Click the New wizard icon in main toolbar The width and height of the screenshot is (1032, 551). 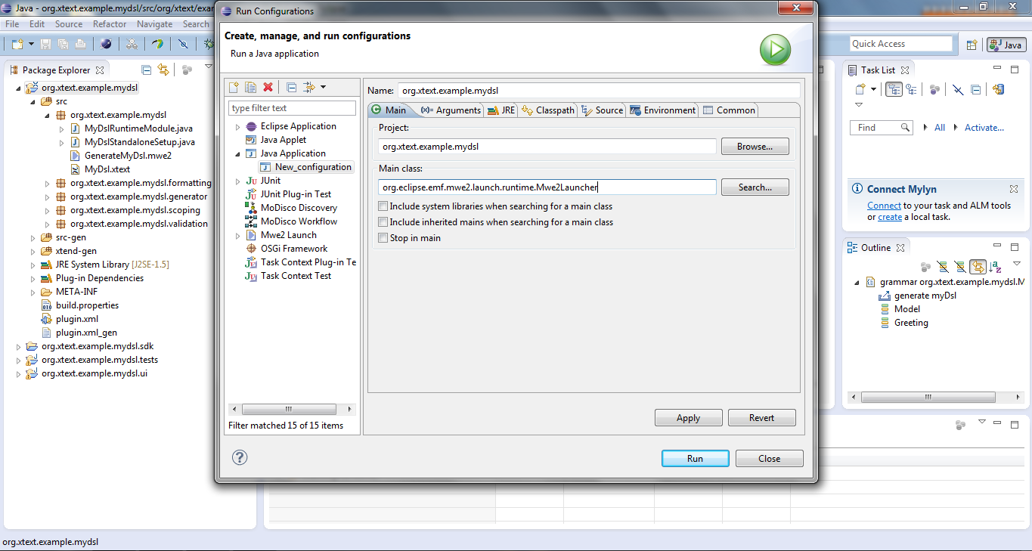tap(17, 44)
